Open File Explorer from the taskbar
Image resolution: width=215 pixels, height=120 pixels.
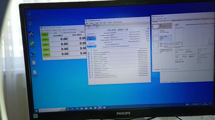(82, 108)
